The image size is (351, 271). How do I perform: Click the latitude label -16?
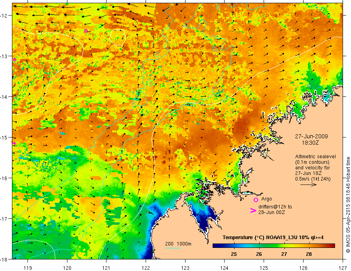click(x=4, y=178)
